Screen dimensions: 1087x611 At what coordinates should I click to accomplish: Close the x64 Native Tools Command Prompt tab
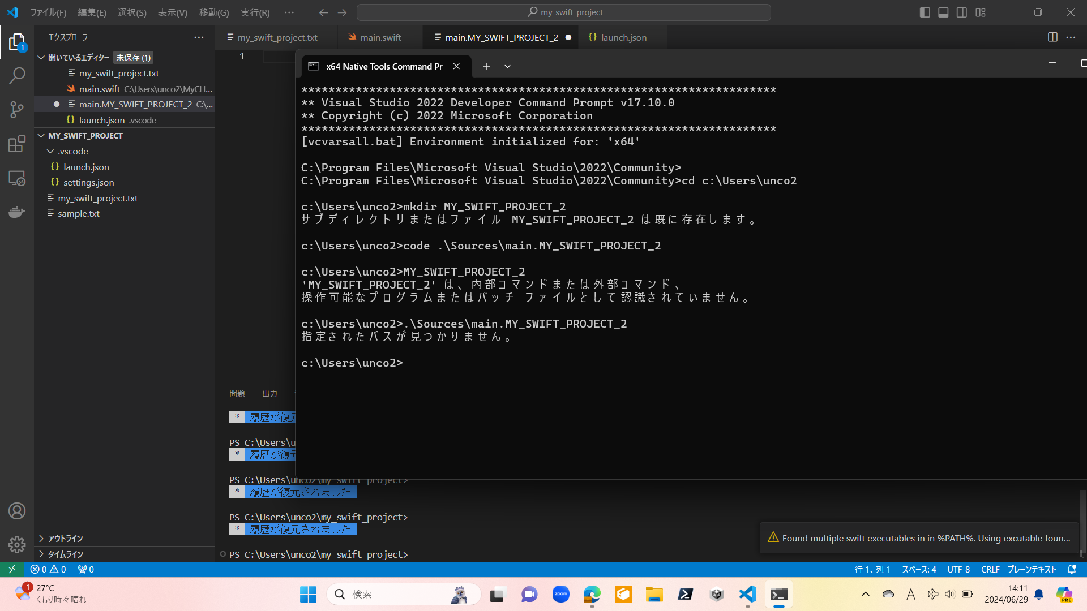coord(456,66)
